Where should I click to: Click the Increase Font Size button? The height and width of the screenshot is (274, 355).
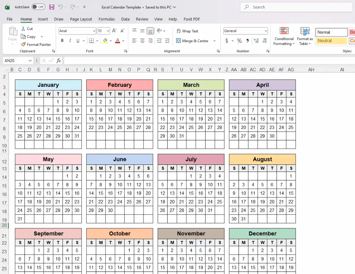(x=114, y=30)
